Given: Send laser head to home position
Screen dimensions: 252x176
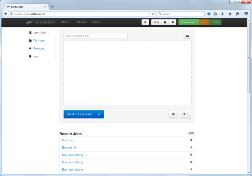Looking at the screenshot, I should tap(165, 22).
